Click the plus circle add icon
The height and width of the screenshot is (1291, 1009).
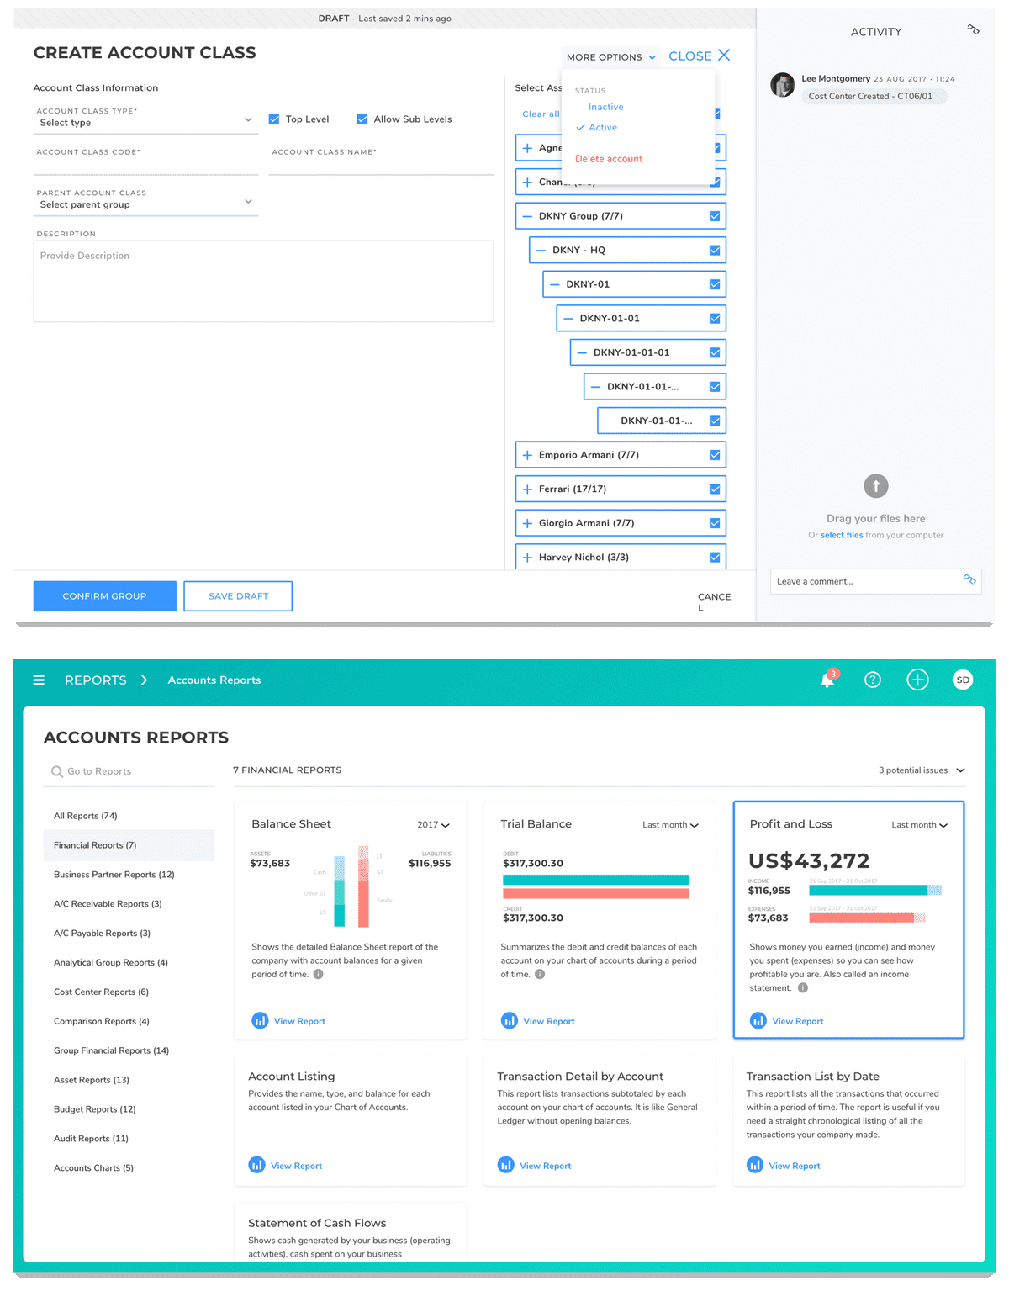pyautogui.click(x=917, y=680)
